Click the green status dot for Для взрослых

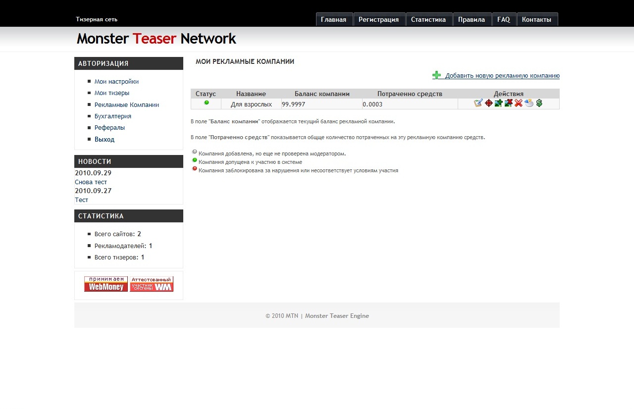point(207,102)
